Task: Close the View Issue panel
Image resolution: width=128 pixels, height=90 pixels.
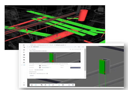Action: pos(83,47)
